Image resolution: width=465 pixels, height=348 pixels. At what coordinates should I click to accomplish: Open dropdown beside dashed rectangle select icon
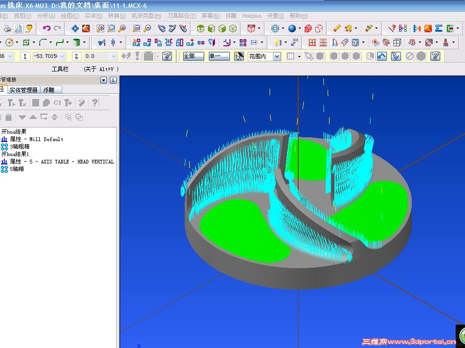click(x=299, y=56)
